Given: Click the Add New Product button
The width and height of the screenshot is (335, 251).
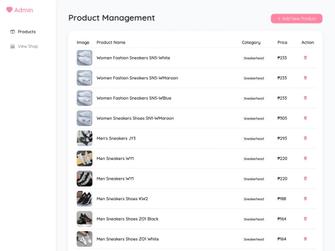Looking at the screenshot, I should pos(297,19).
